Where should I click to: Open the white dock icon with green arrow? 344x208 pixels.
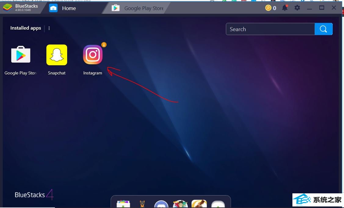pos(218,204)
